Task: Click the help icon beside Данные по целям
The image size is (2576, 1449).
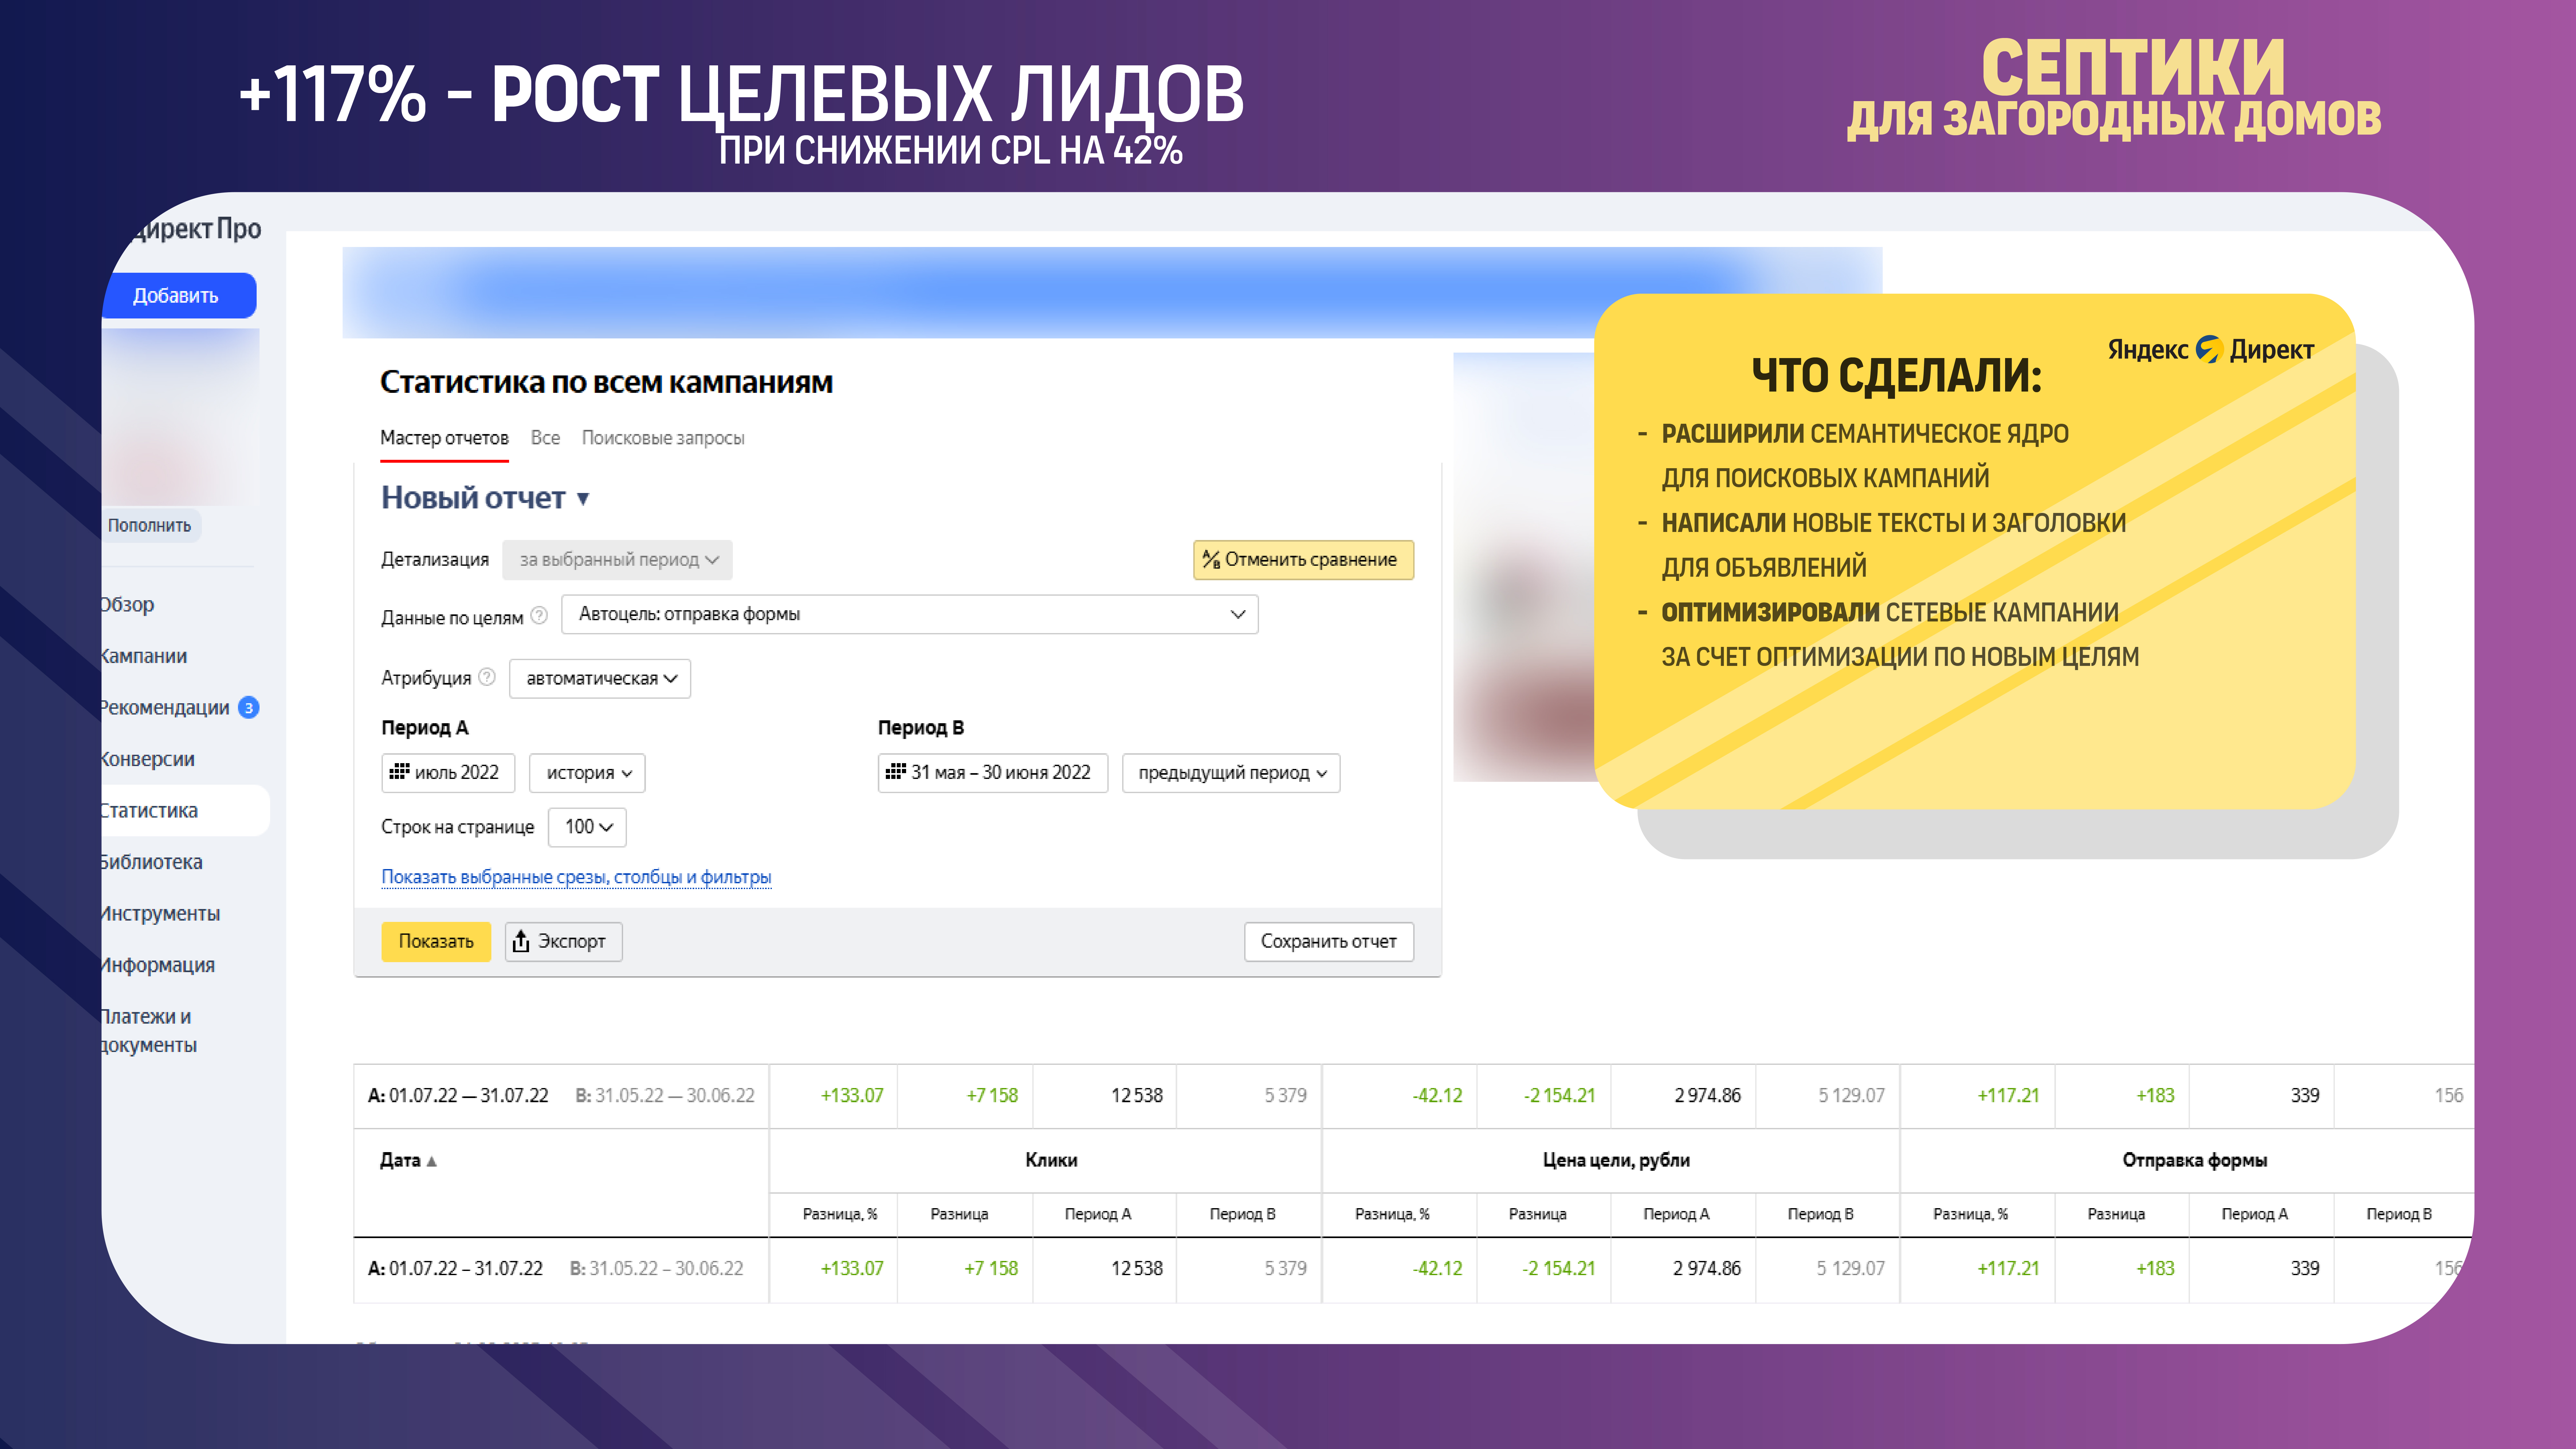Action: (539, 616)
